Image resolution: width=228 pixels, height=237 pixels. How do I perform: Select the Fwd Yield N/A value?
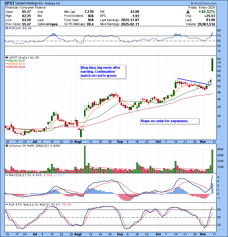point(91,20)
